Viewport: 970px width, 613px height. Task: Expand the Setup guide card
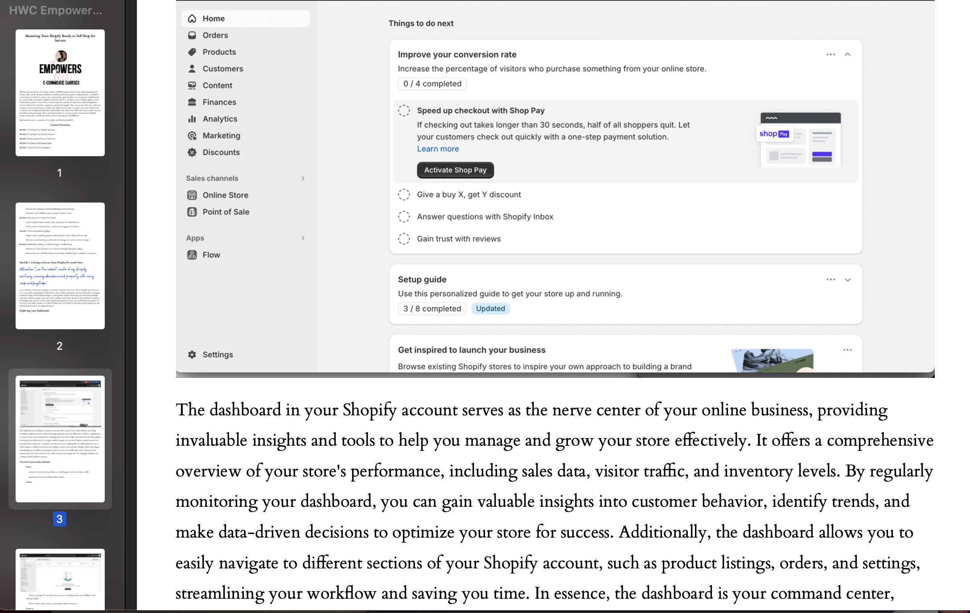point(847,280)
